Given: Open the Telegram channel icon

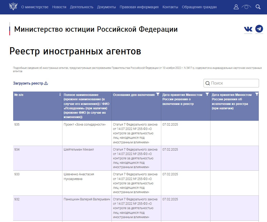Looking at the screenshot, I should pyautogui.click(x=259, y=29).
